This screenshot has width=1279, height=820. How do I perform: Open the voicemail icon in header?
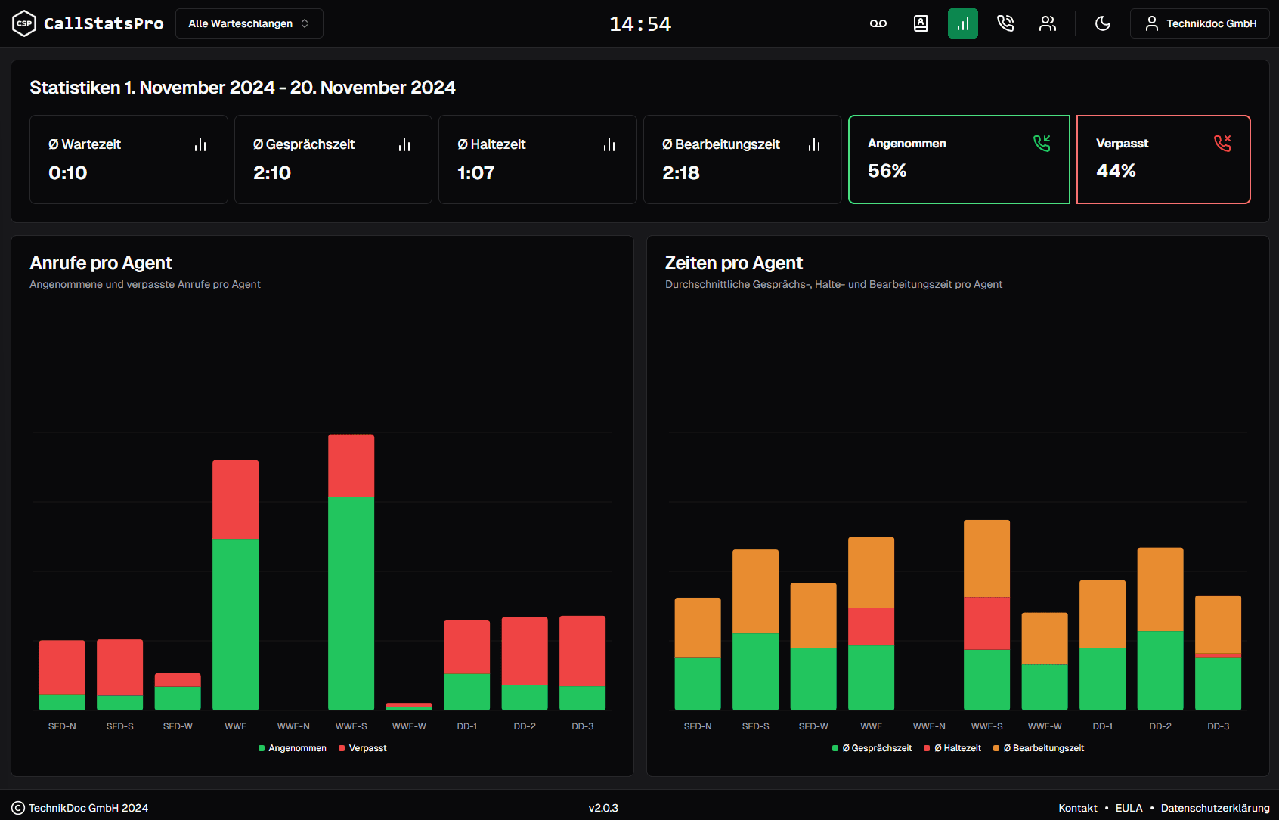878,23
